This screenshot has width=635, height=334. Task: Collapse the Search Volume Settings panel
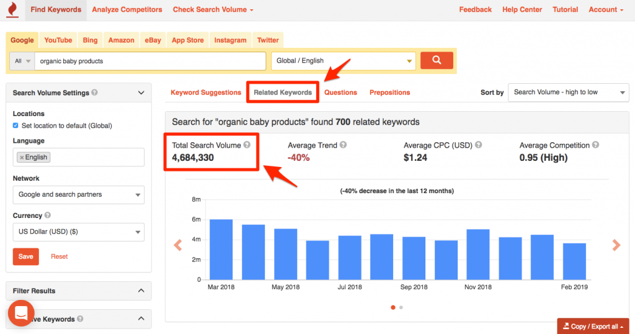coord(141,93)
